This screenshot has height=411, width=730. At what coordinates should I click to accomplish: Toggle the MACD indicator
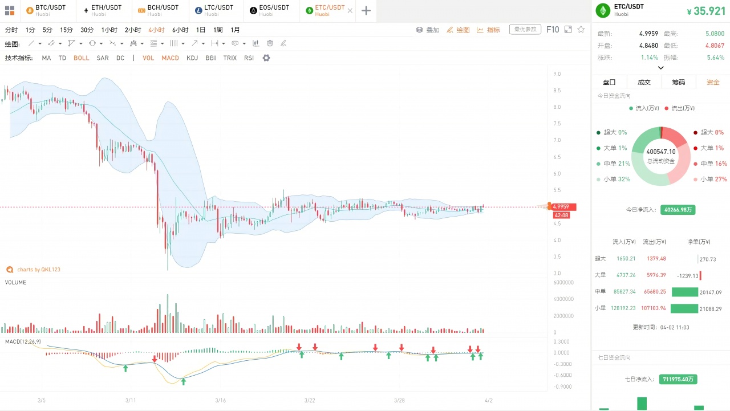[x=170, y=58]
